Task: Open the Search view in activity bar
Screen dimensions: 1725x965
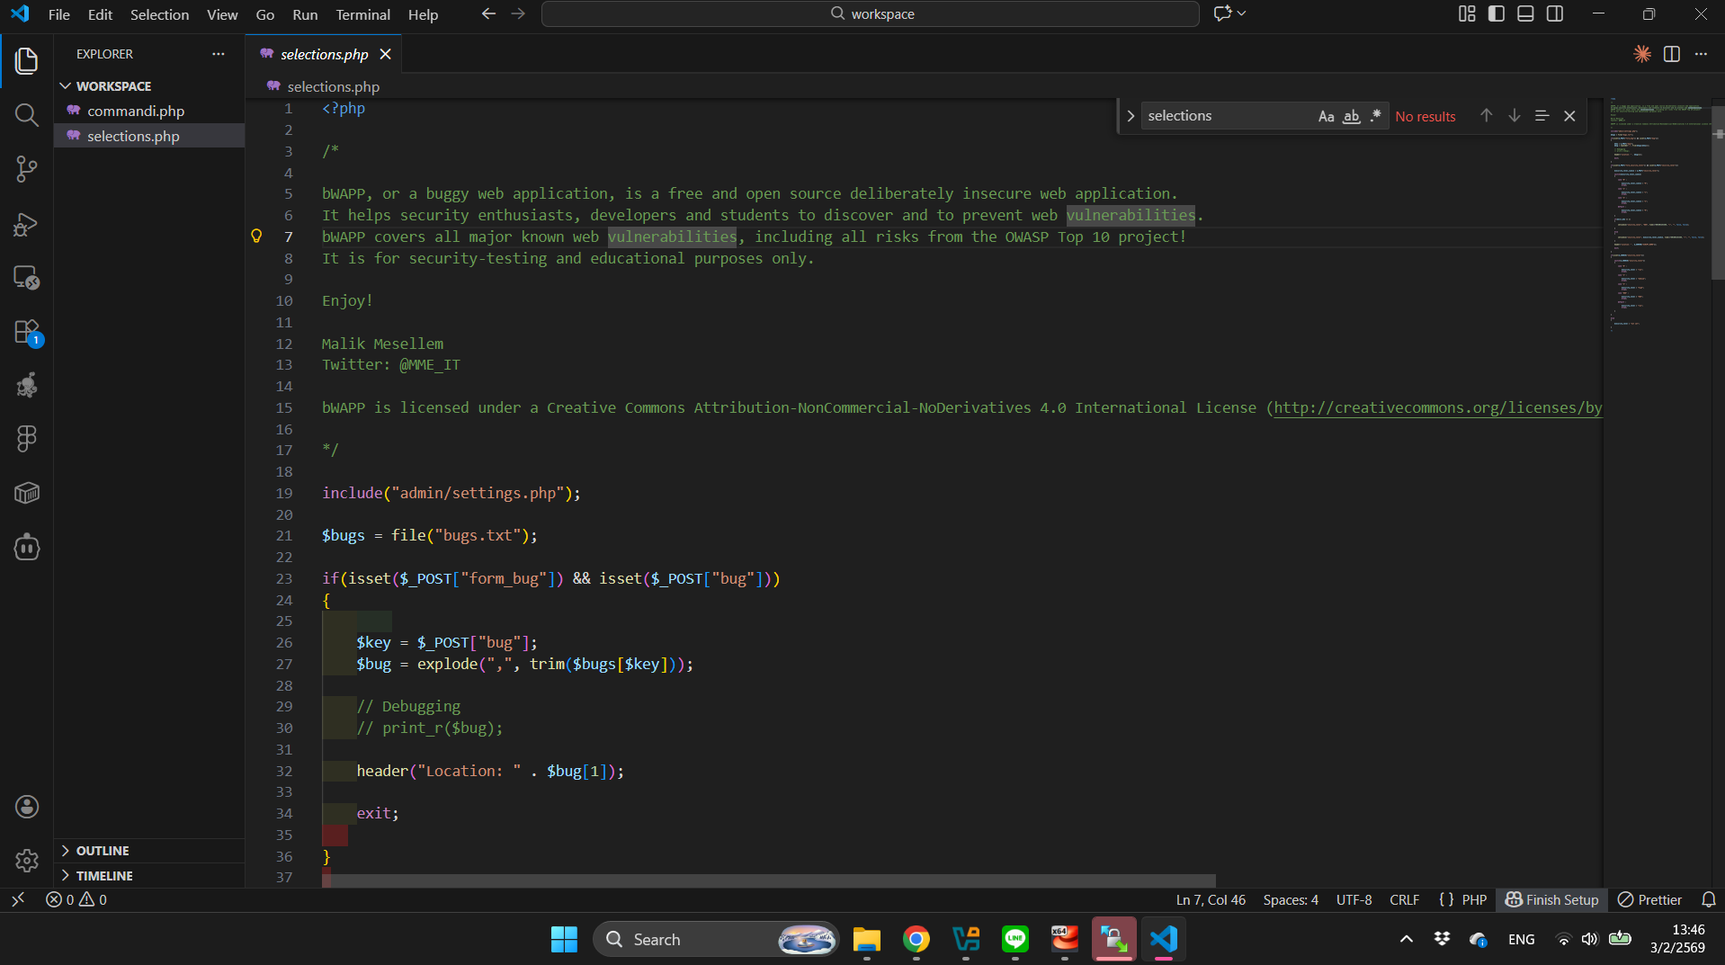Action: pyautogui.click(x=26, y=115)
